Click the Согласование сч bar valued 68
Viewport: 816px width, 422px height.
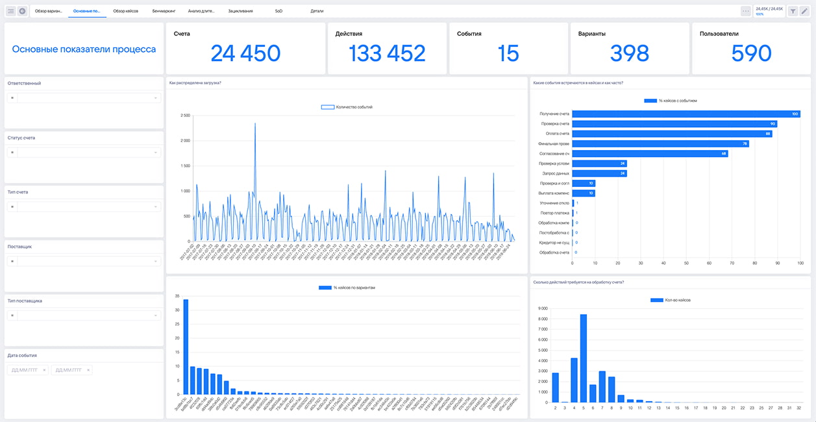click(650, 153)
